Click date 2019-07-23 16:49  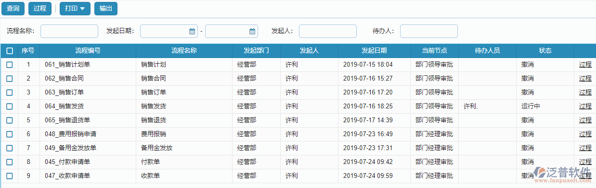click(x=368, y=134)
